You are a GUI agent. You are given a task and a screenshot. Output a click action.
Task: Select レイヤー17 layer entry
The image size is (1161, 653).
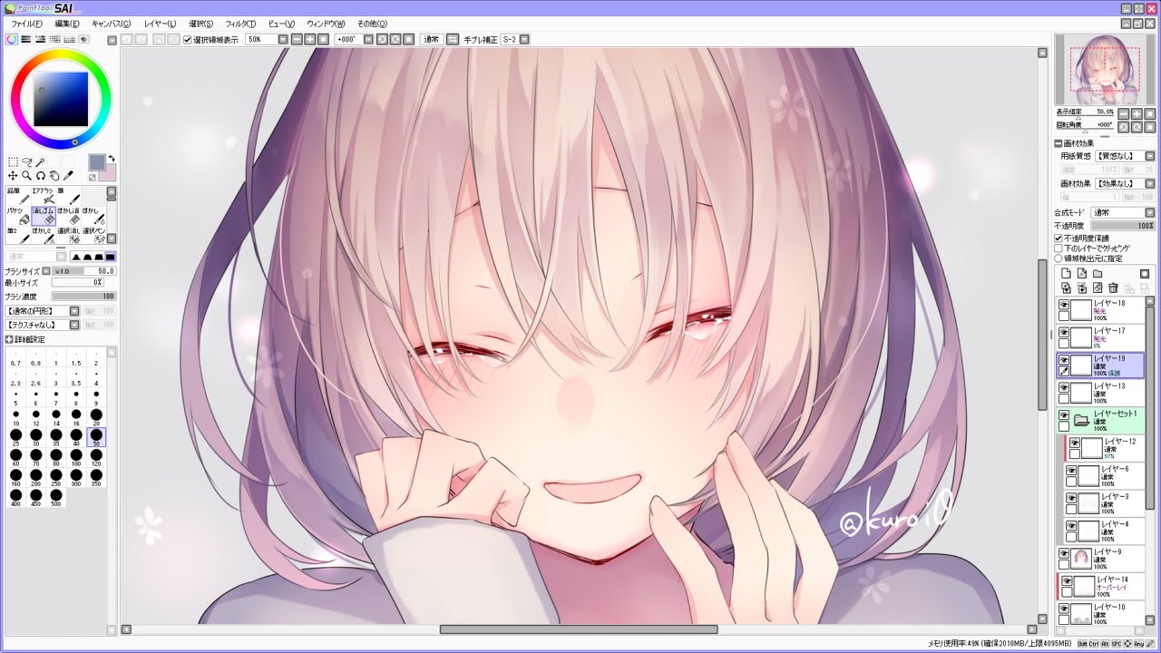click(x=1100, y=337)
